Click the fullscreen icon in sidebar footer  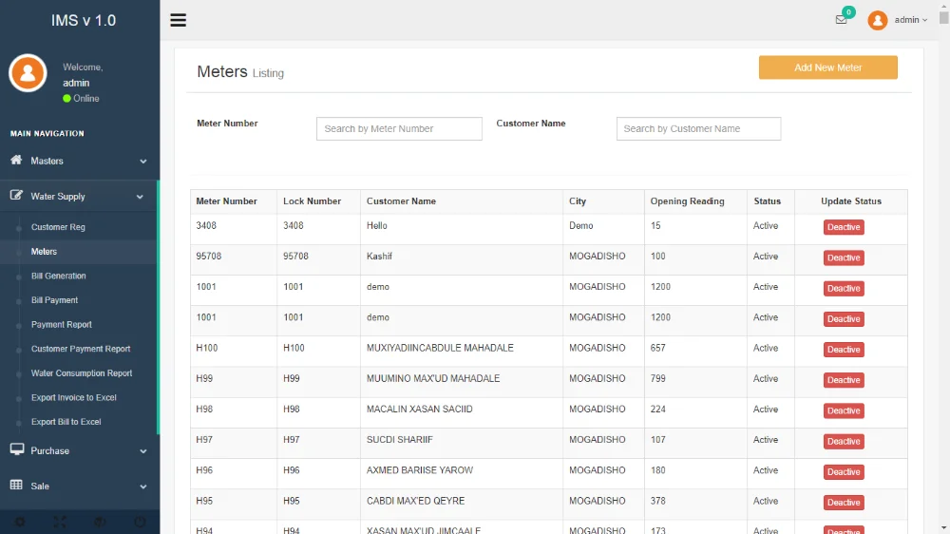click(x=60, y=522)
